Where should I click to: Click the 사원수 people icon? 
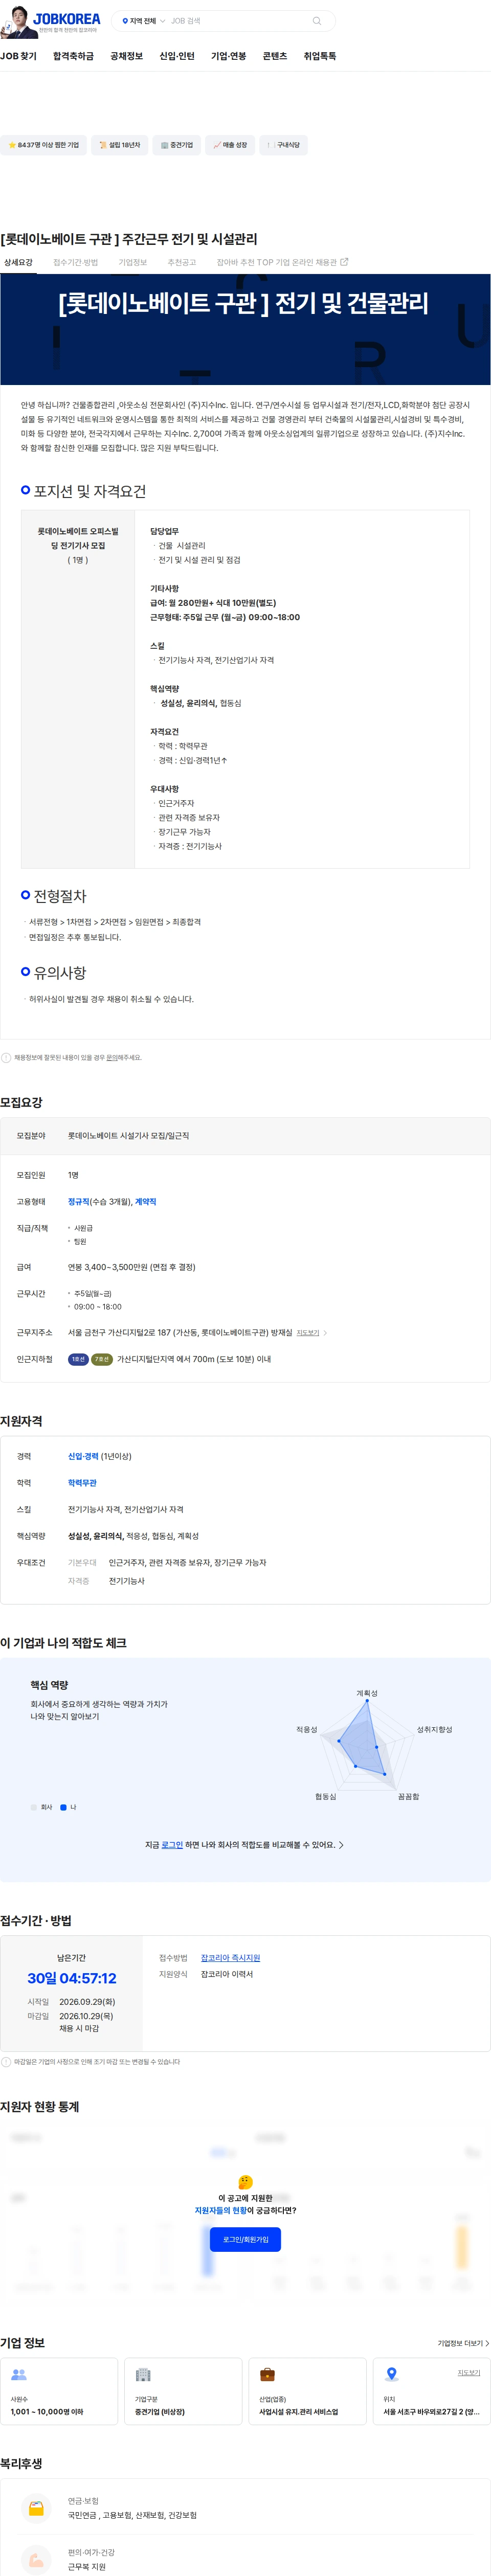coord(19,2374)
